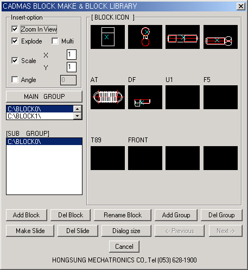Uncheck the Explode option

click(15, 41)
